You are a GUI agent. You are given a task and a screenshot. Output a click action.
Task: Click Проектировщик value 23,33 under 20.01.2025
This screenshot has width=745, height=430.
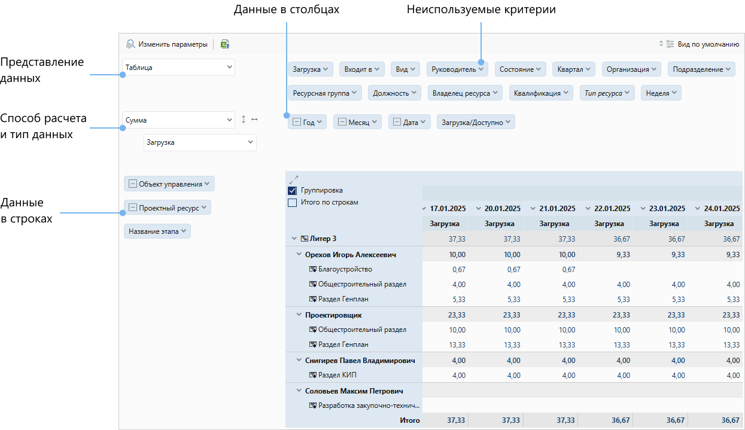511,315
